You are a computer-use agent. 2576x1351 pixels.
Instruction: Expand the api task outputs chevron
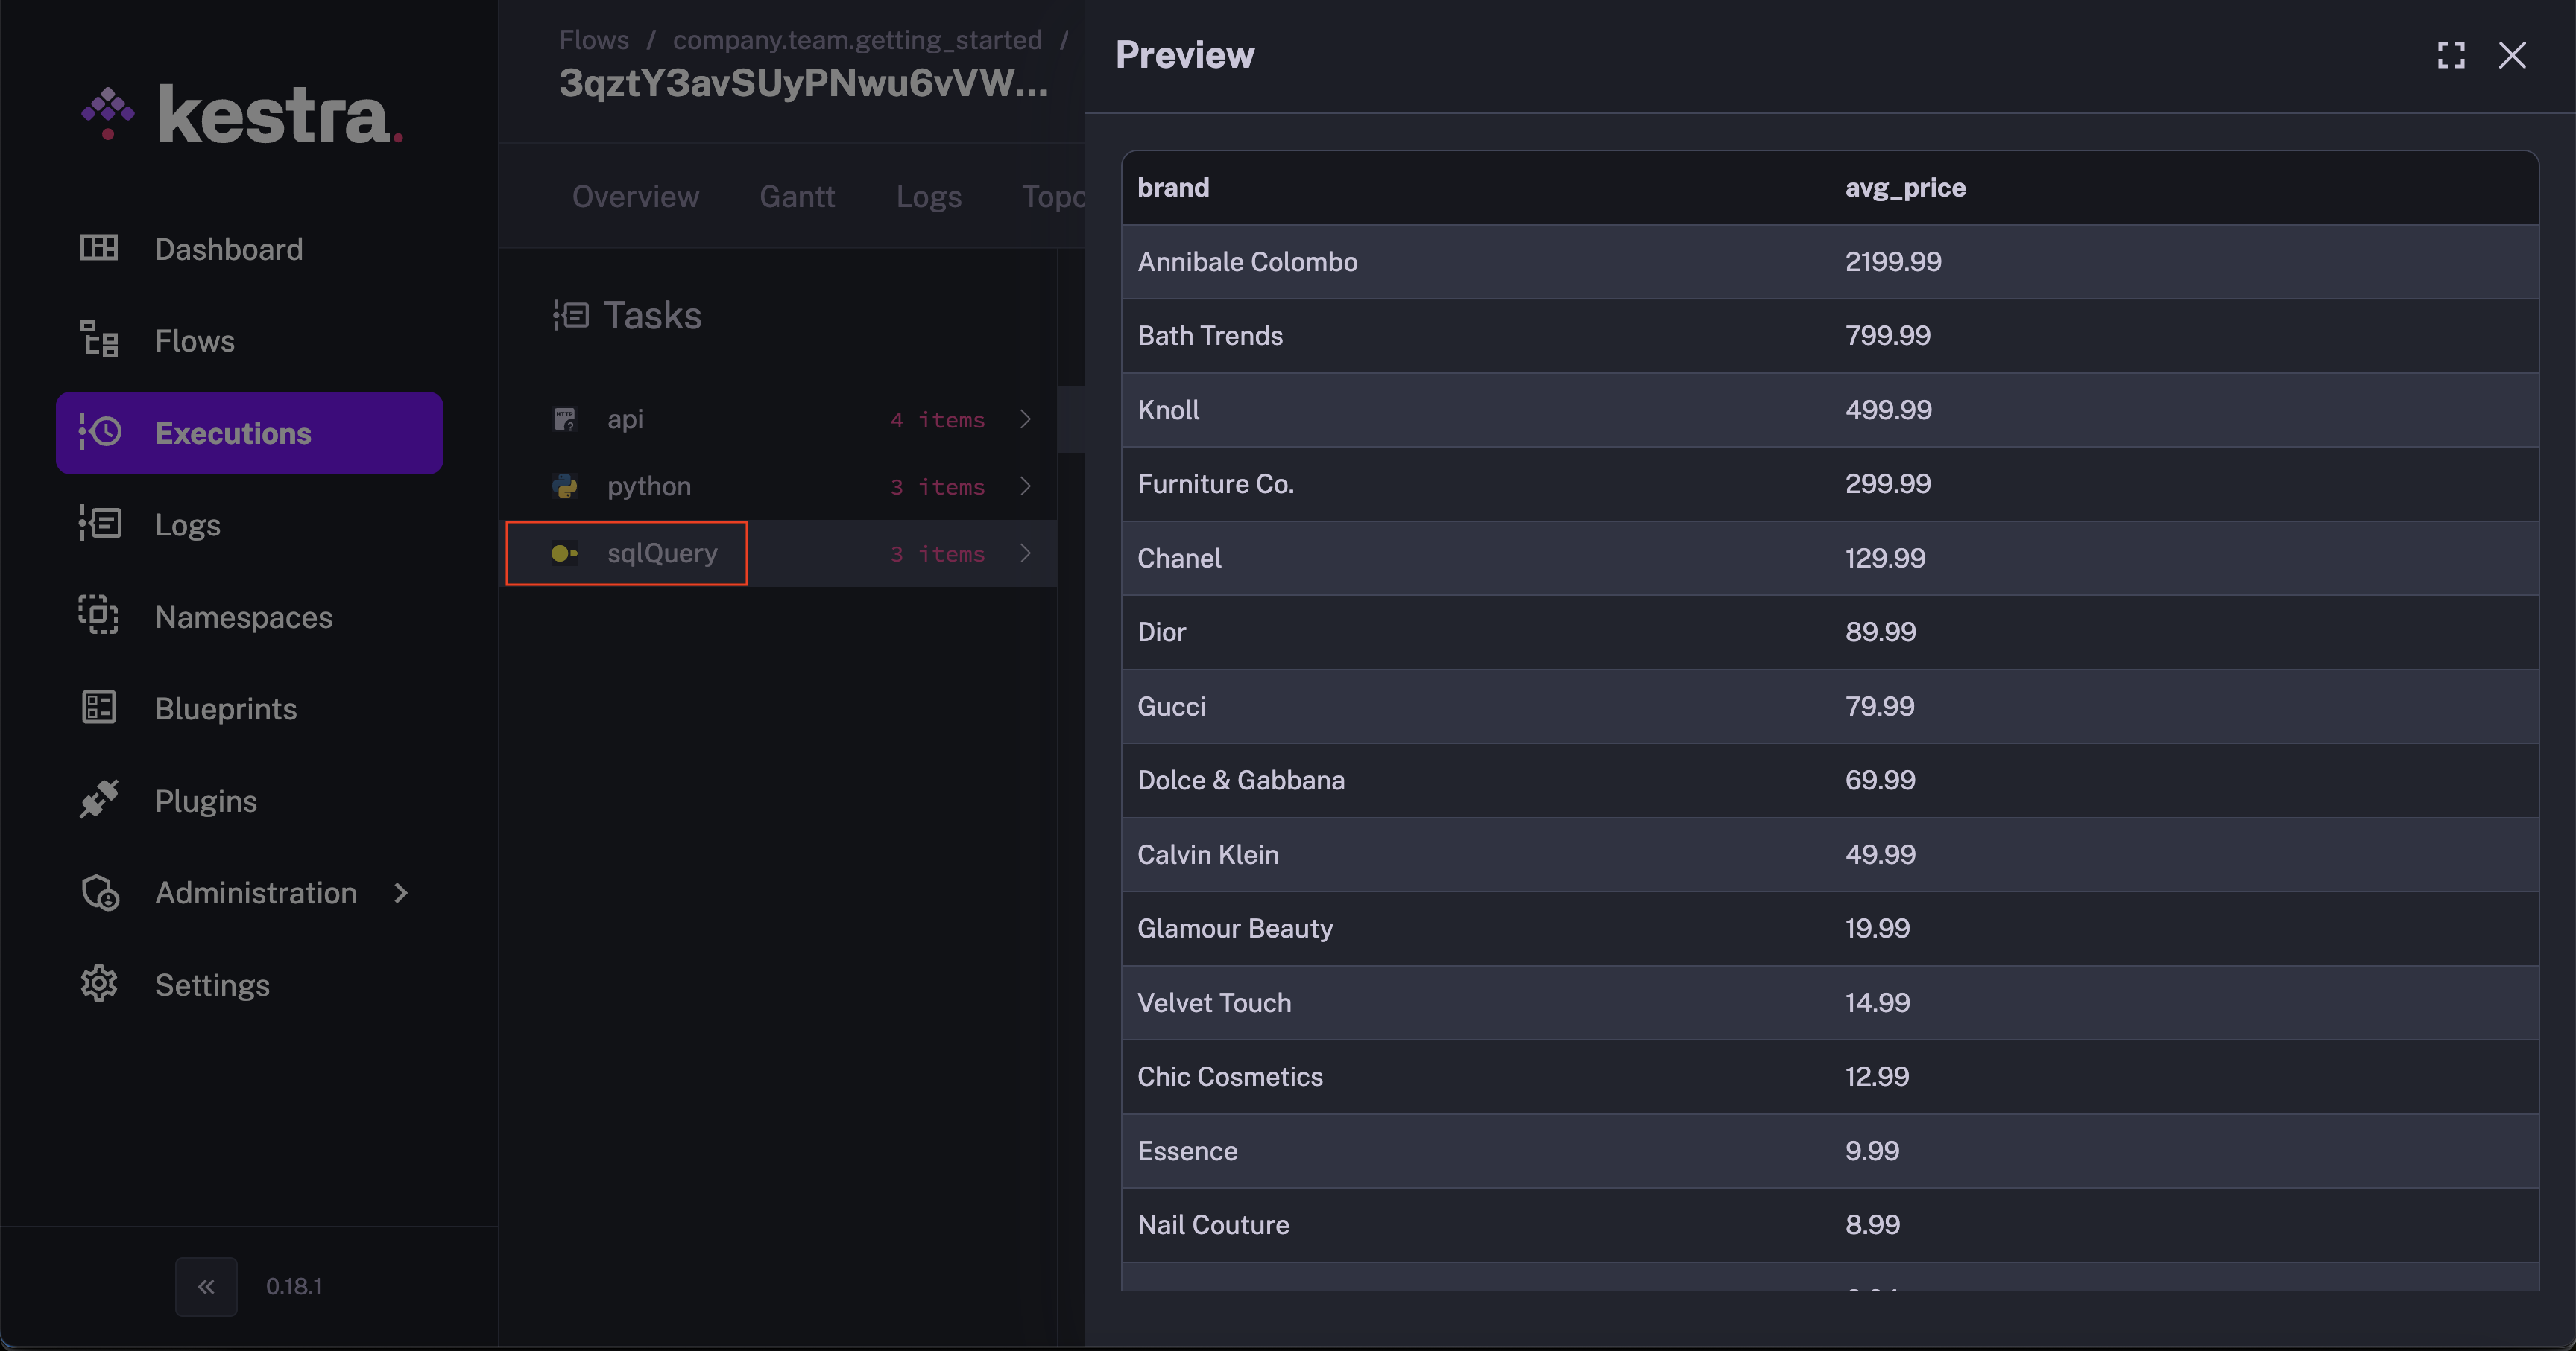click(x=1025, y=419)
